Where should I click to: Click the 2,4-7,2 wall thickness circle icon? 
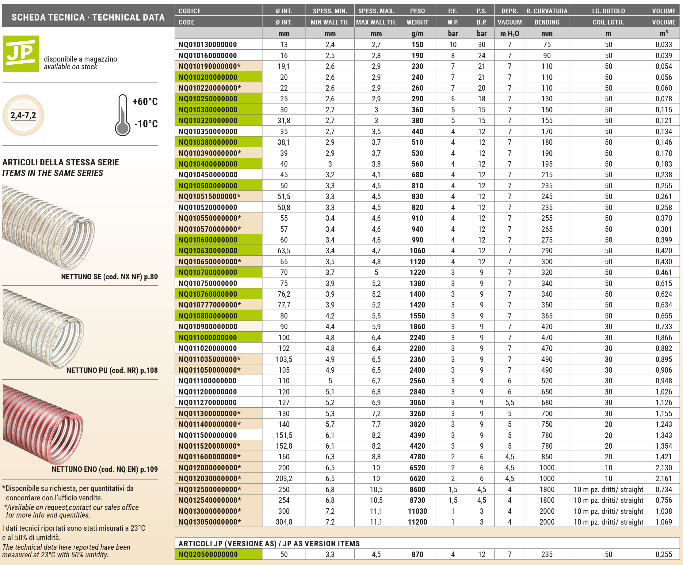(23, 115)
